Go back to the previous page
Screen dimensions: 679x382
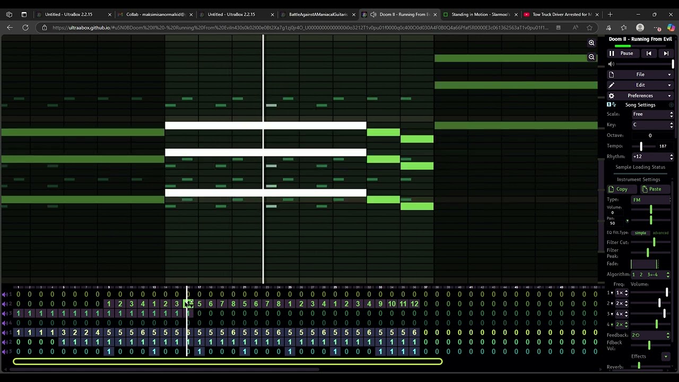(x=10, y=28)
